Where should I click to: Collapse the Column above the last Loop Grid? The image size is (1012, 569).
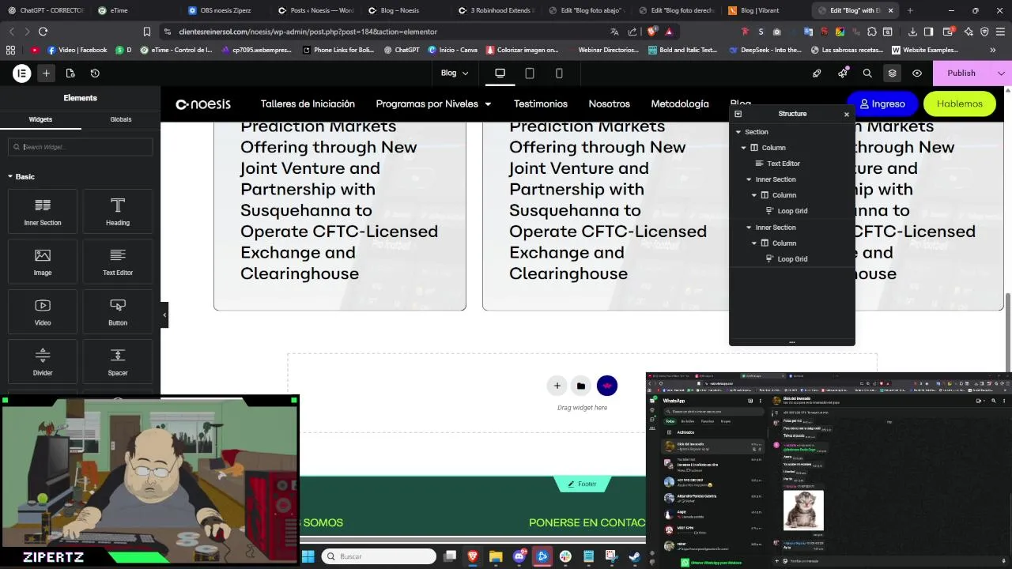coord(754,243)
